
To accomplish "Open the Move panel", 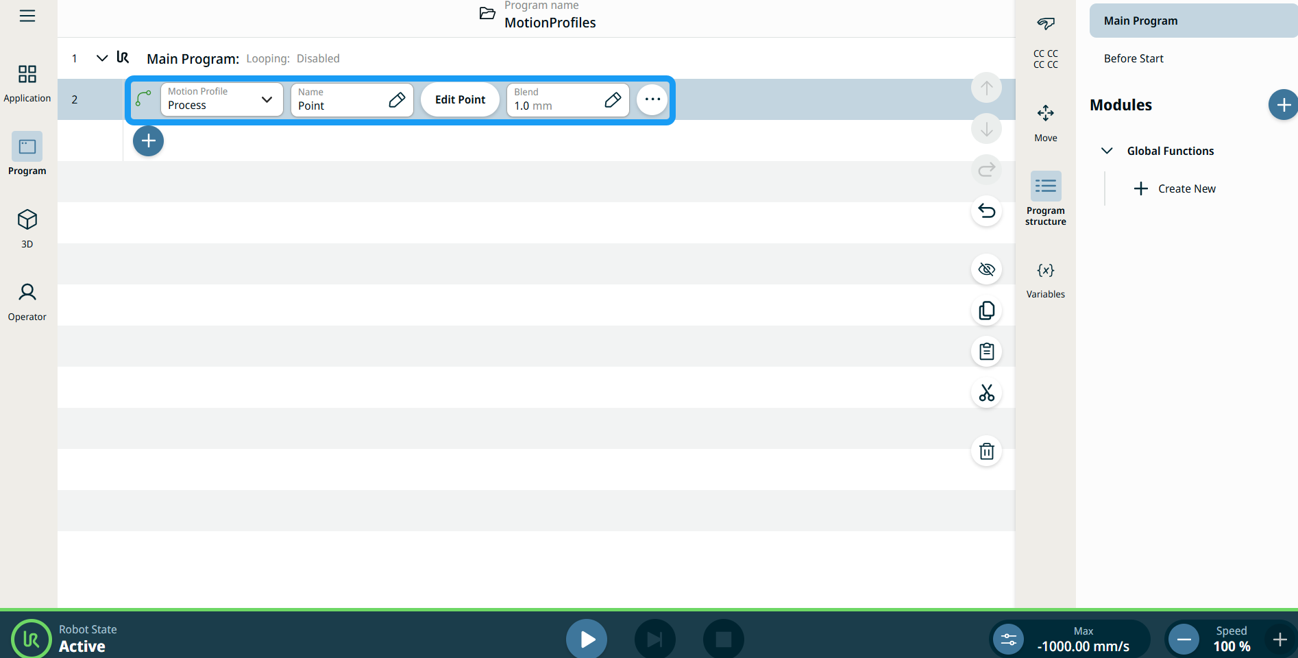I will [x=1045, y=122].
